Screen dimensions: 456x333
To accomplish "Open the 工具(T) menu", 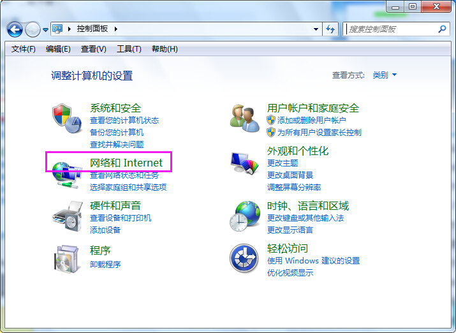I will pyautogui.click(x=129, y=49).
